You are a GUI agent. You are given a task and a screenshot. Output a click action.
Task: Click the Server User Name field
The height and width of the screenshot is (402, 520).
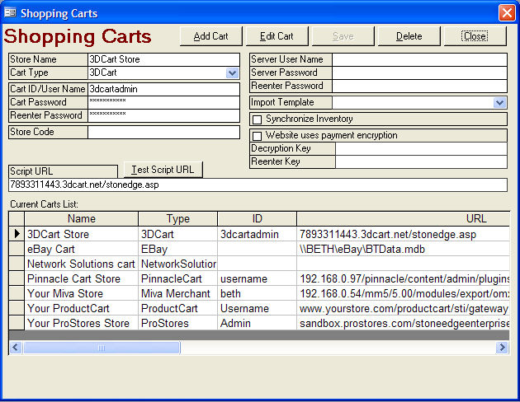(419, 59)
